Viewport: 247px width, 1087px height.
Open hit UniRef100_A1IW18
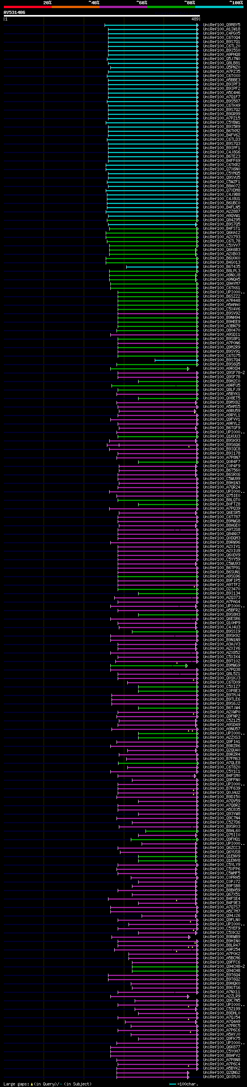(x=221, y=29)
